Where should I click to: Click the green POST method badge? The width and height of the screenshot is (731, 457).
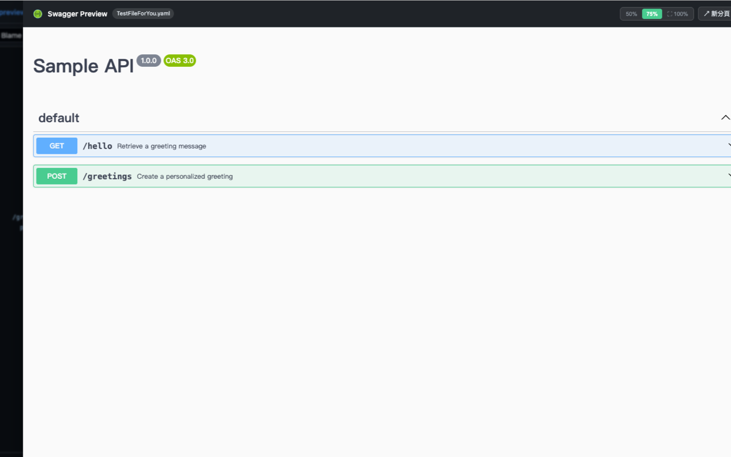(x=57, y=176)
